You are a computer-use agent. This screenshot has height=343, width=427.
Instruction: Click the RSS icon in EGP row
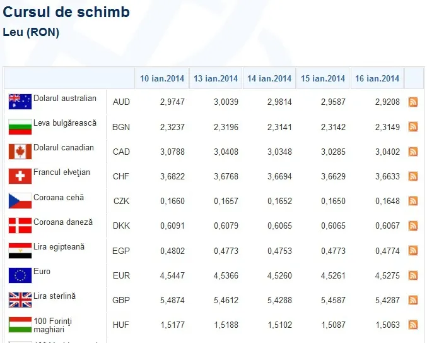tap(413, 251)
